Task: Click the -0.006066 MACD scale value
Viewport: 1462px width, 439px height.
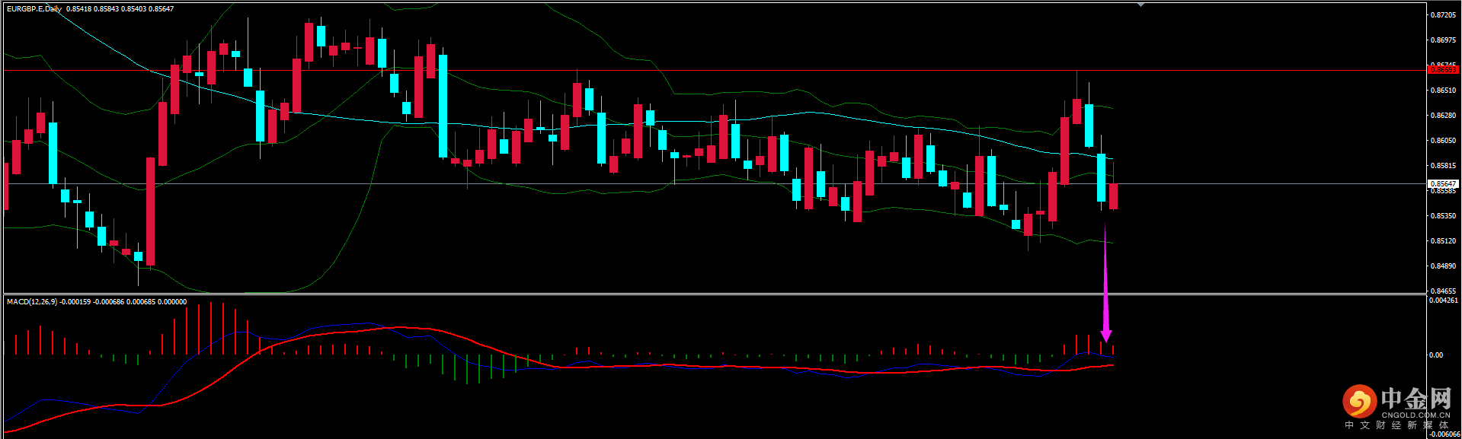Action: (x=1444, y=434)
